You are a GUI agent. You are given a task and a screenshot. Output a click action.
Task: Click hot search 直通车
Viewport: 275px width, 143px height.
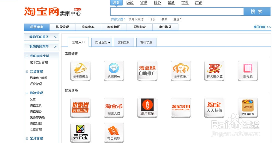(x=178, y=19)
